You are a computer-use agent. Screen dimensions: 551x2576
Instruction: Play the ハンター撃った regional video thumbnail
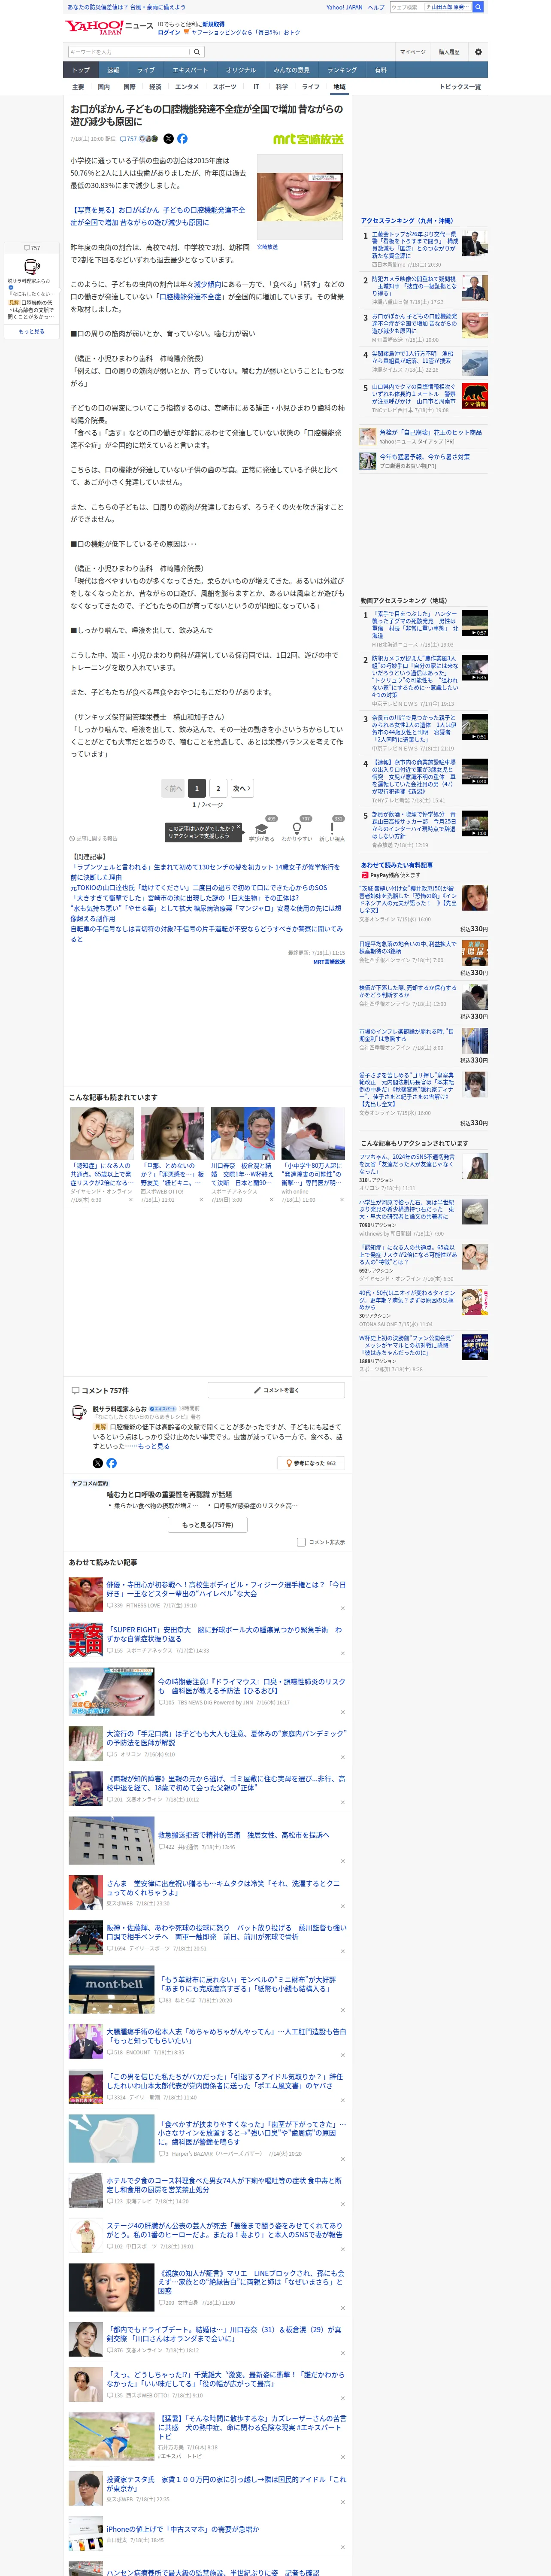tap(475, 623)
